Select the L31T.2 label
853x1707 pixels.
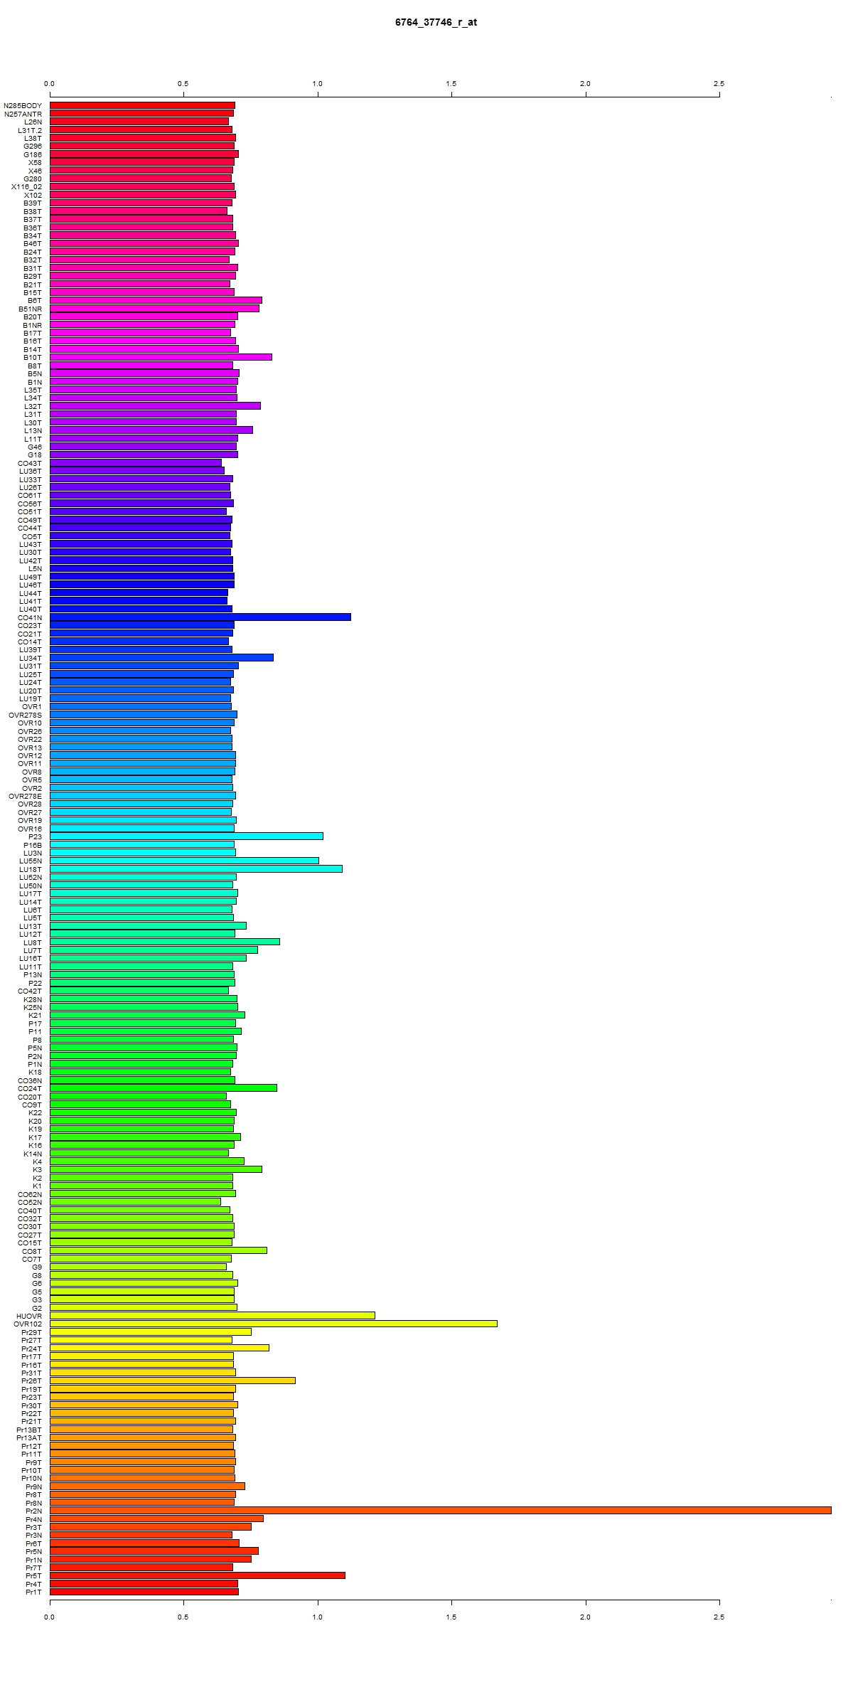(x=30, y=130)
